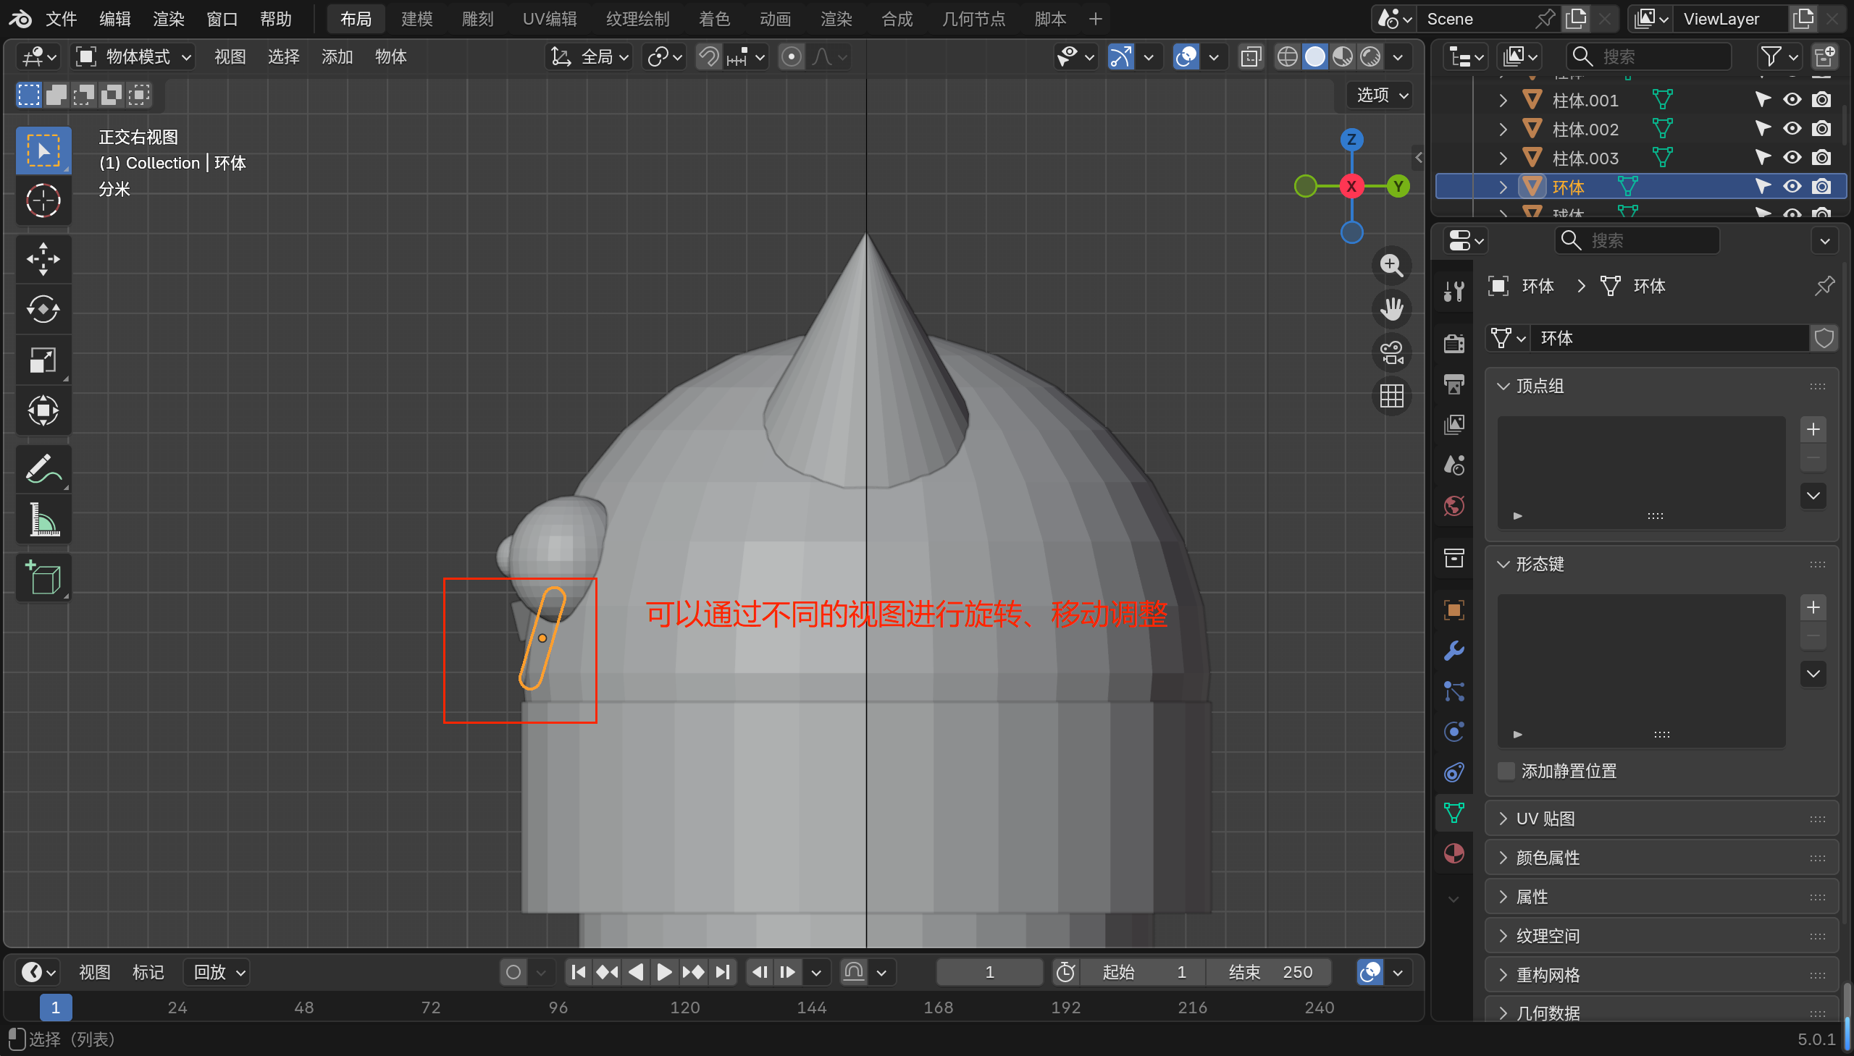Screen dimensions: 1854x1056
Task: Click the 结束 frame field showing 250
Action: point(1270,972)
